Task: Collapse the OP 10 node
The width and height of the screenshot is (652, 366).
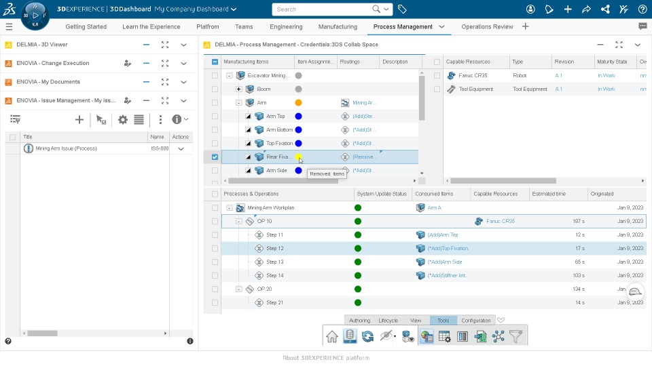Action: pos(238,221)
